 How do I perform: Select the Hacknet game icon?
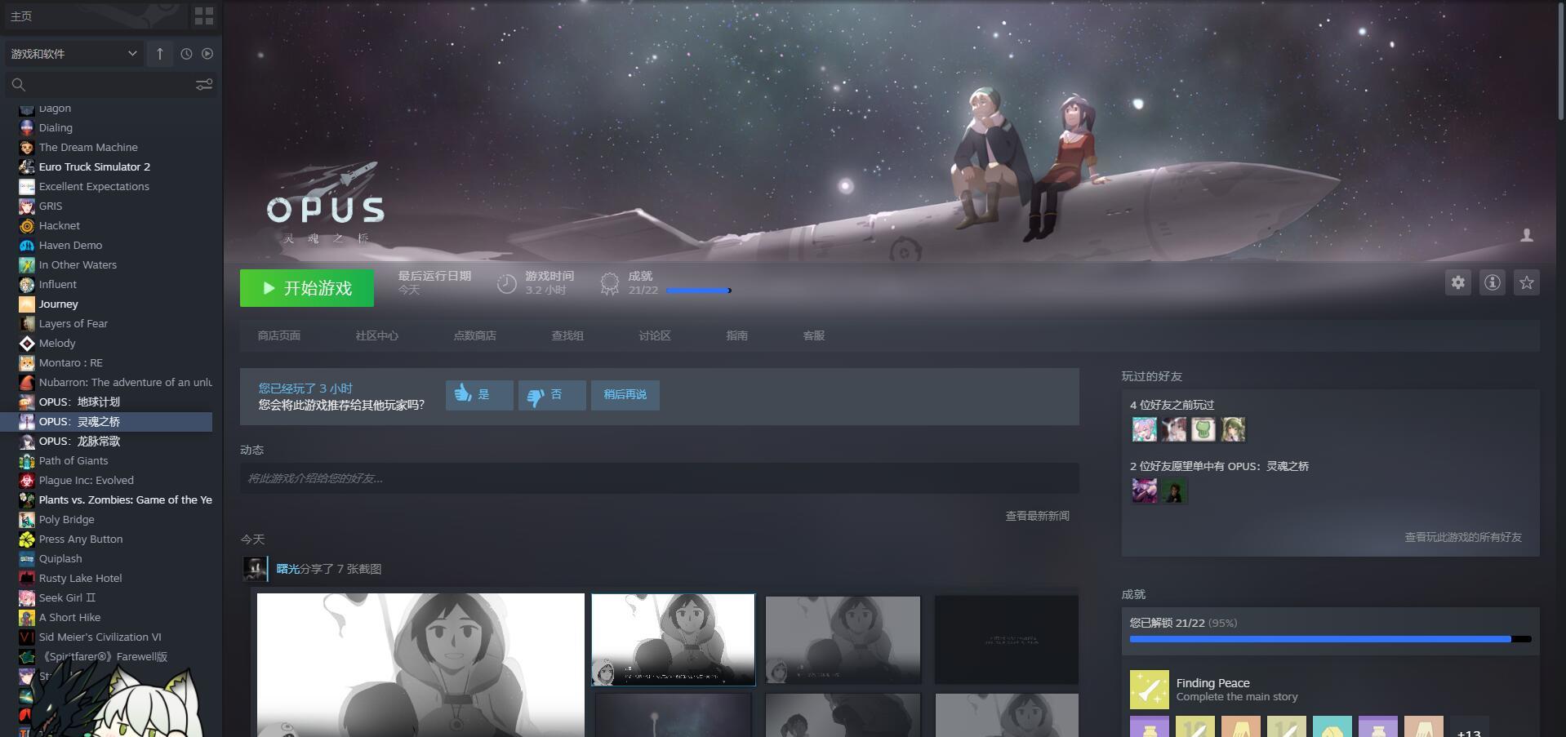click(x=27, y=225)
